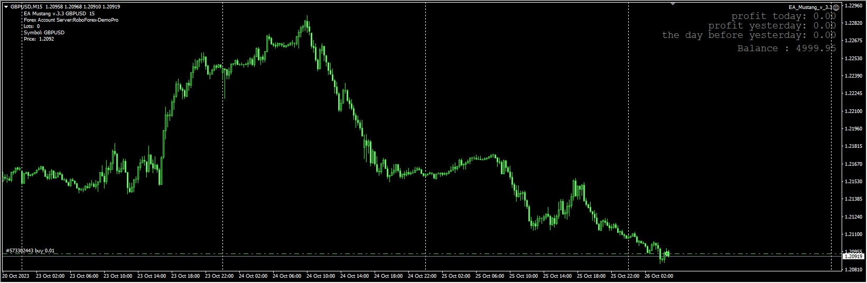Click the GBPUSD,M15 chart title text
867x283 pixels.
pyautogui.click(x=26, y=7)
